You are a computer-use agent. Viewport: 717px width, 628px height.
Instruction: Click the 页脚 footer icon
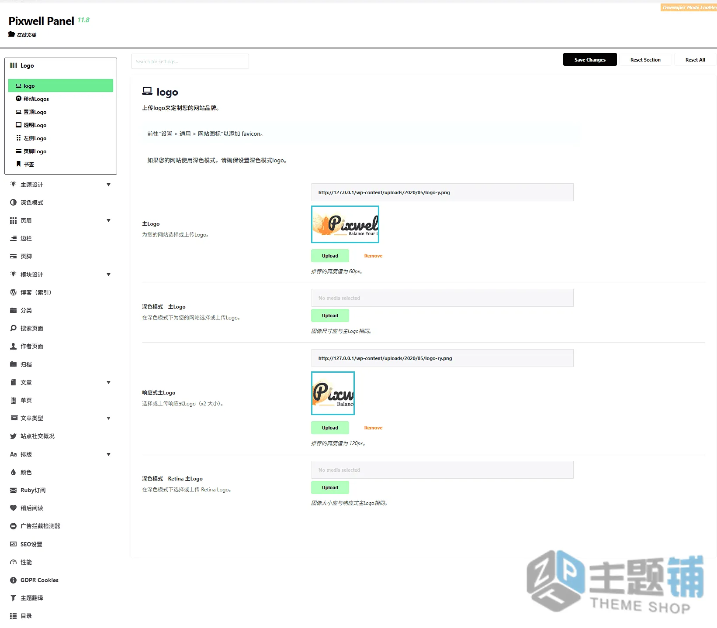[13, 256]
